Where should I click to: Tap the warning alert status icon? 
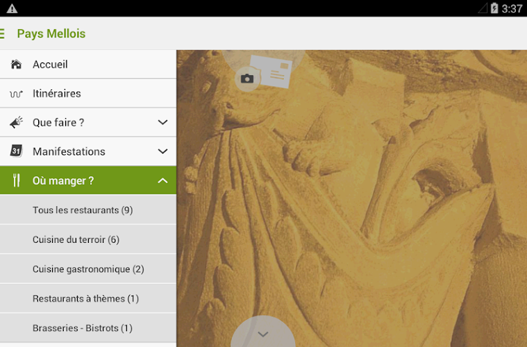point(12,8)
